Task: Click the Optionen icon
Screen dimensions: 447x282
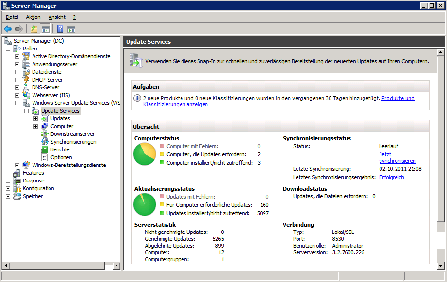Action: click(x=45, y=157)
